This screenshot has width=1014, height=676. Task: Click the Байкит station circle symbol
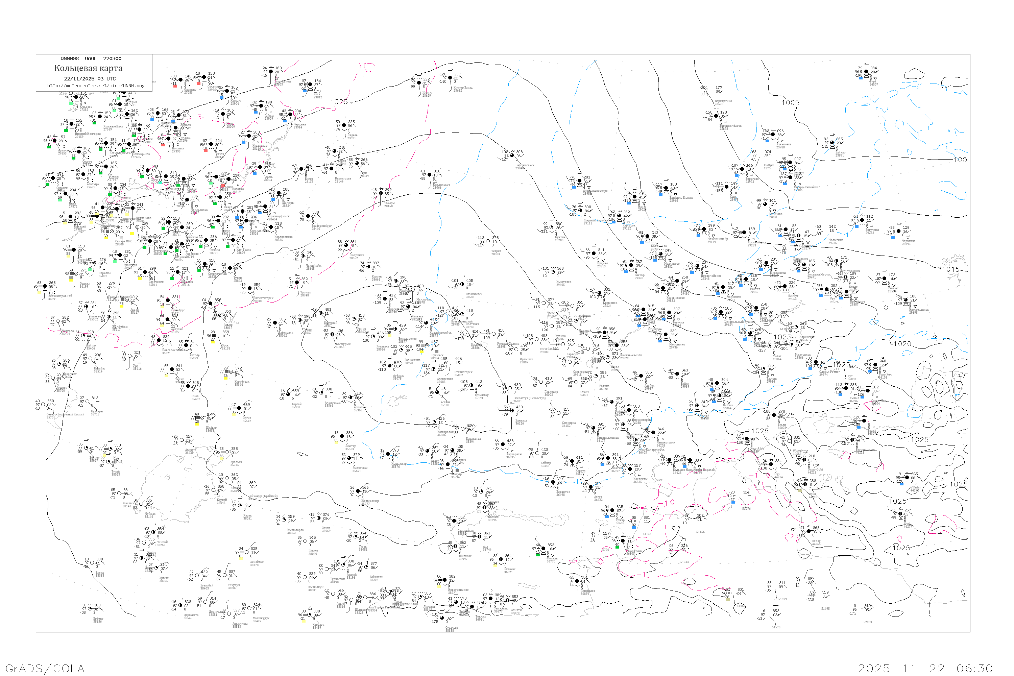tap(832, 143)
